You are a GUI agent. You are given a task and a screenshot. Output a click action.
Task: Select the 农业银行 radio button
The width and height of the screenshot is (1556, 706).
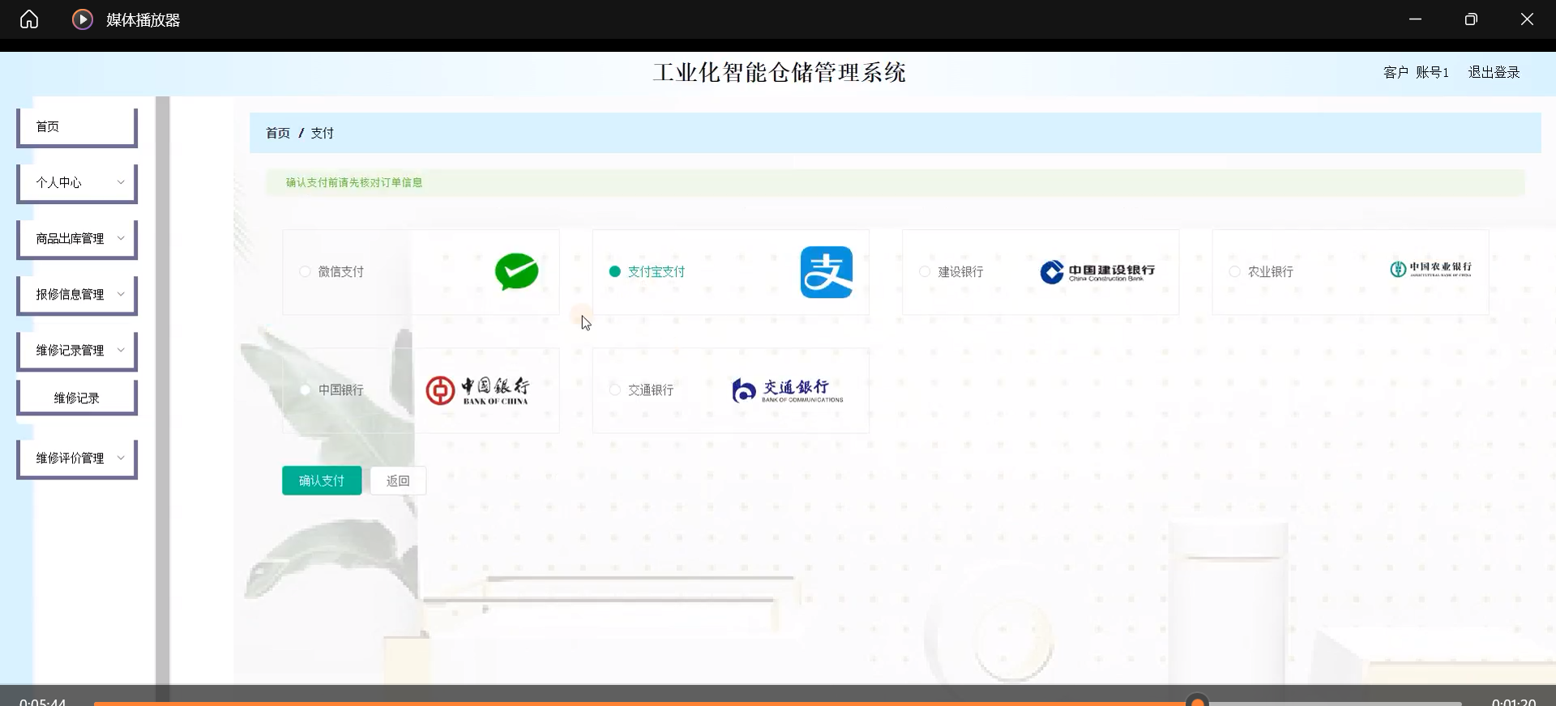(x=1234, y=271)
